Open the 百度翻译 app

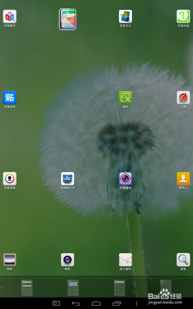(x=10, y=17)
